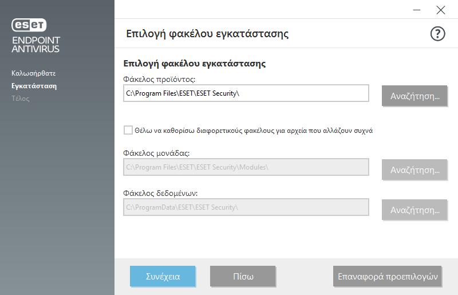
Task: Minimize the installer window
Action: pos(417,10)
